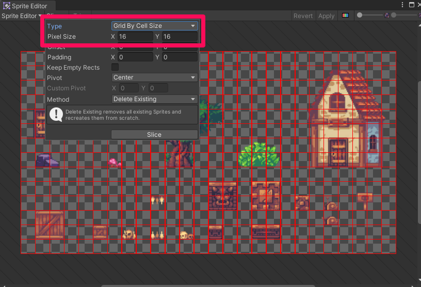Select the tree trunk sprite
The width and height of the screenshot is (421, 287).
pos(180,154)
